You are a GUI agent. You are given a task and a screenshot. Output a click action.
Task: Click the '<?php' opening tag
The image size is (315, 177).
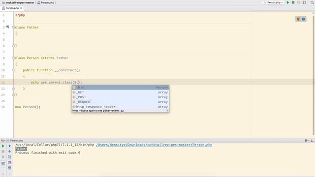(20, 15)
